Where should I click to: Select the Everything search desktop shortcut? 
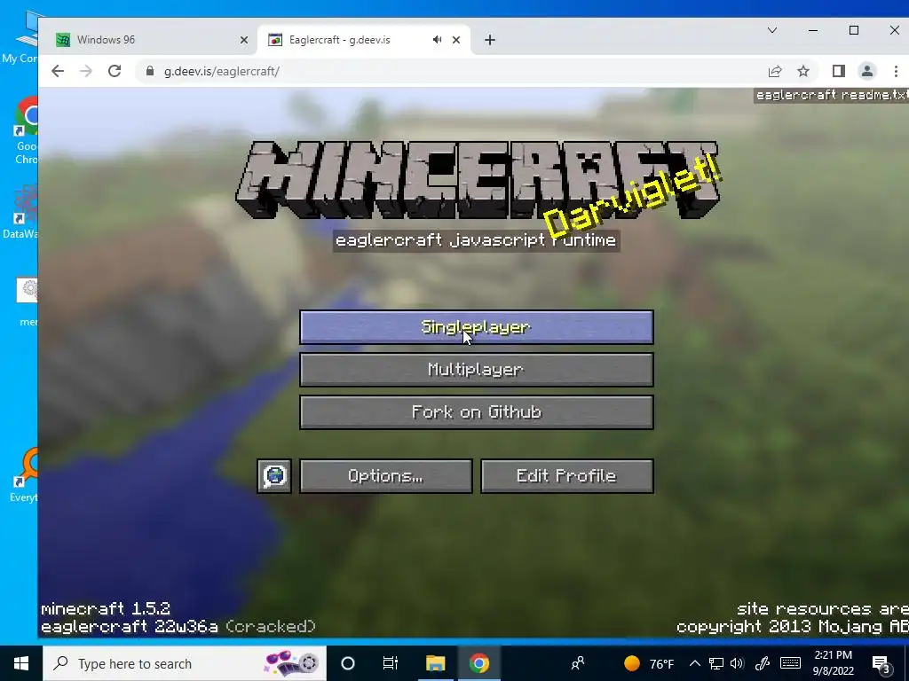[24, 475]
